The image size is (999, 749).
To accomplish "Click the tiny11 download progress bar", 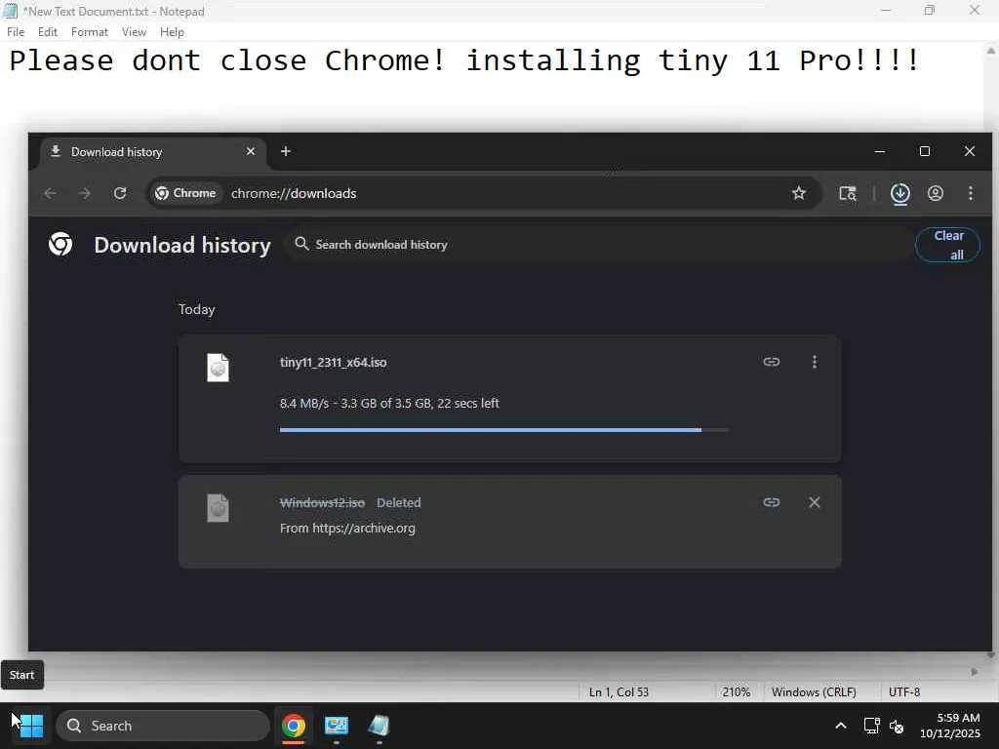I will [504, 430].
